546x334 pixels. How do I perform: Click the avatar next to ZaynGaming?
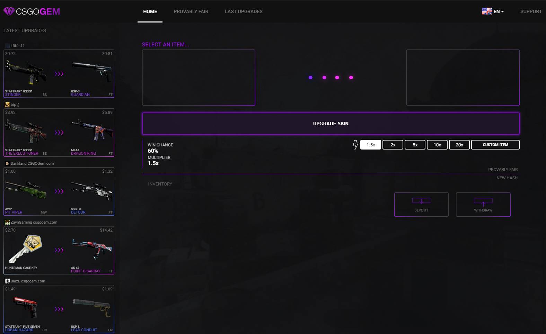(x=7, y=222)
